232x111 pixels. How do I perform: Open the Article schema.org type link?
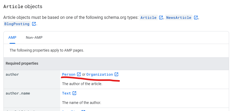coord(148,18)
